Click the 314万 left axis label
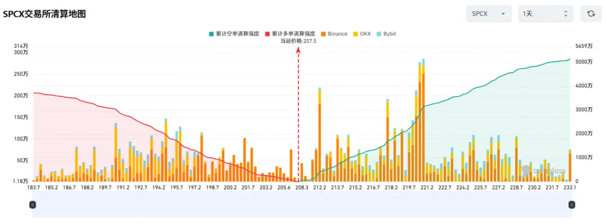This screenshot has height=224, width=606. point(22,46)
